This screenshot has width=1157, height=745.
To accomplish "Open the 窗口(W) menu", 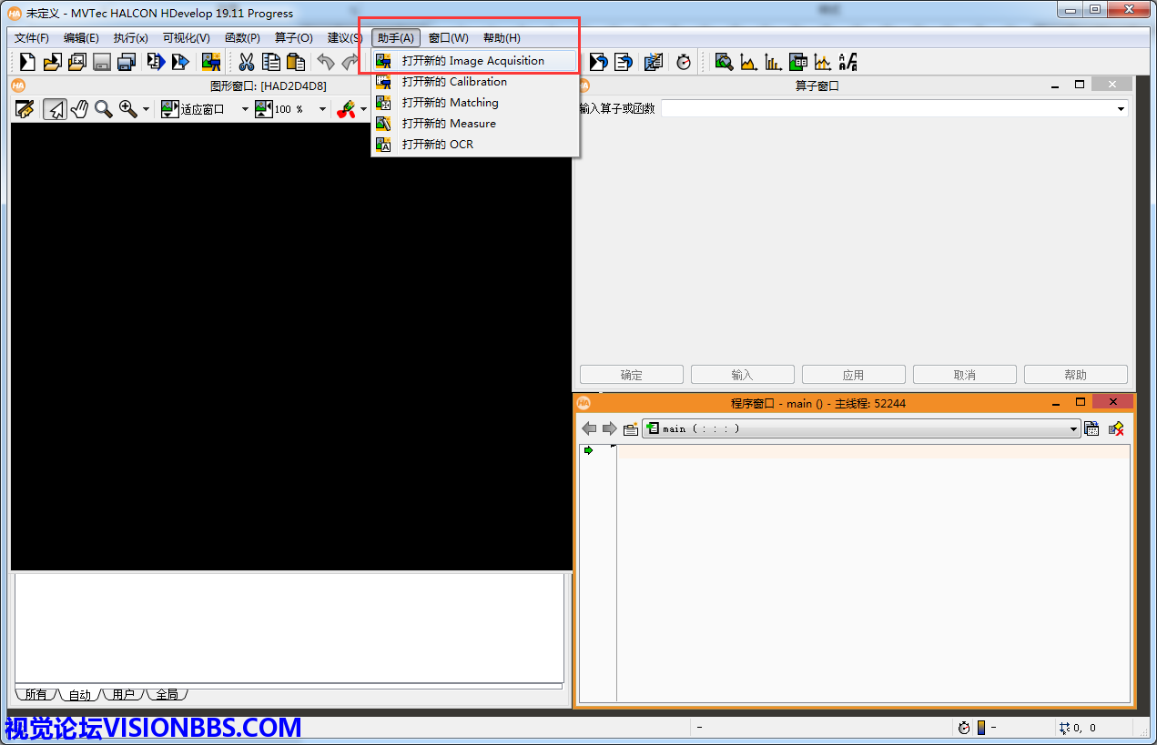I will point(449,38).
